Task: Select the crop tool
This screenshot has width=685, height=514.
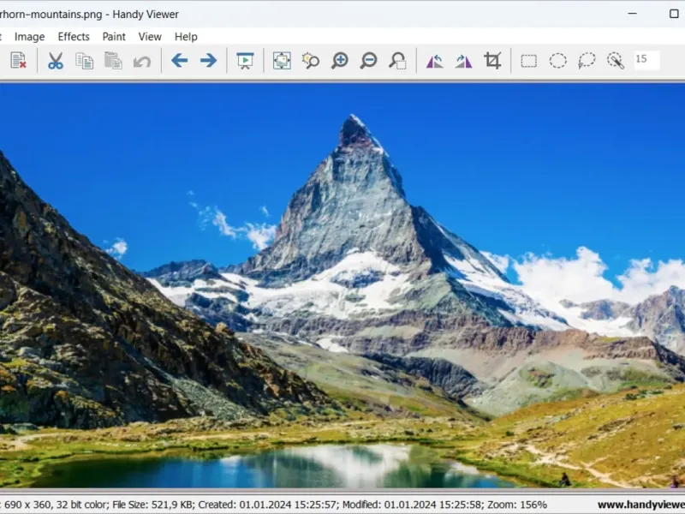Action: click(492, 60)
